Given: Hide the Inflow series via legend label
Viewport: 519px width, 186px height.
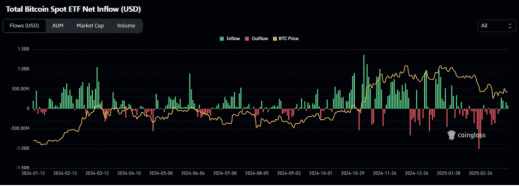Looking at the screenshot, I should [233, 39].
